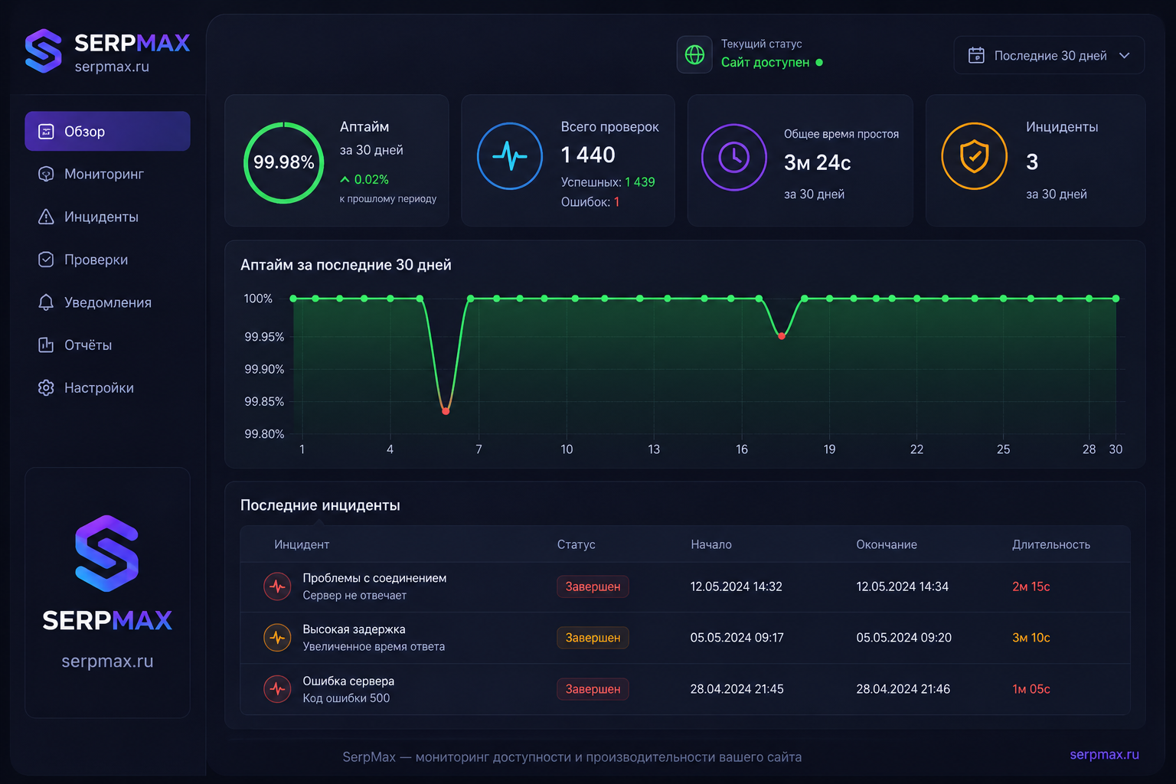The image size is (1176, 784).
Task: Click the lowest red dip point on chart
Action: click(446, 411)
